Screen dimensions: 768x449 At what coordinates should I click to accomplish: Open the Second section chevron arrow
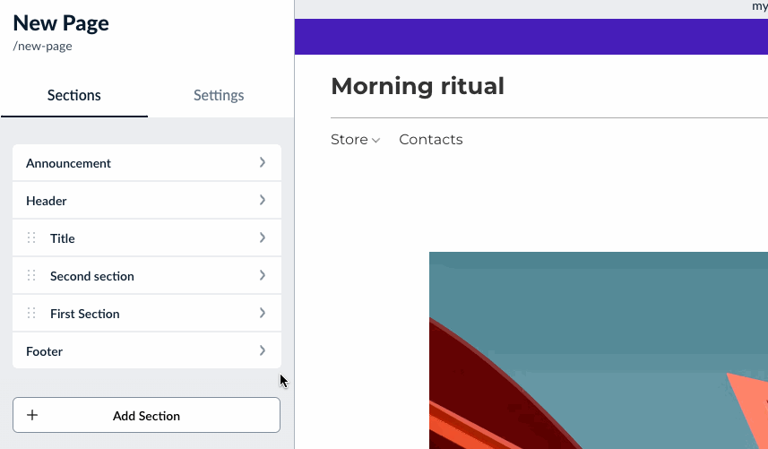[x=263, y=276]
